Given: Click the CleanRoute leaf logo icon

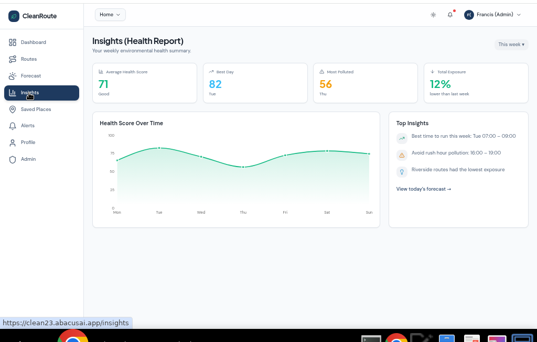Looking at the screenshot, I should [14, 16].
